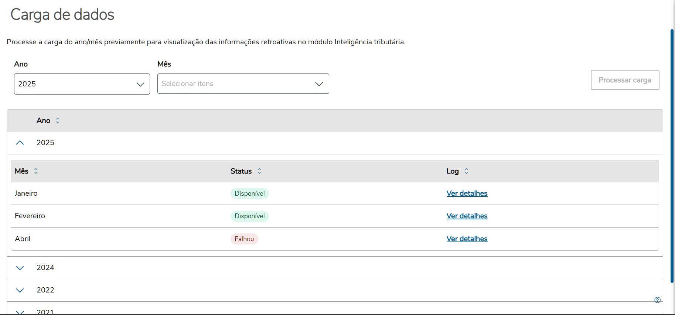Viewport: 675px width, 315px height.
Task: Open Ver detalhes for Janeiro
Action: pyautogui.click(x=467, y=194)
